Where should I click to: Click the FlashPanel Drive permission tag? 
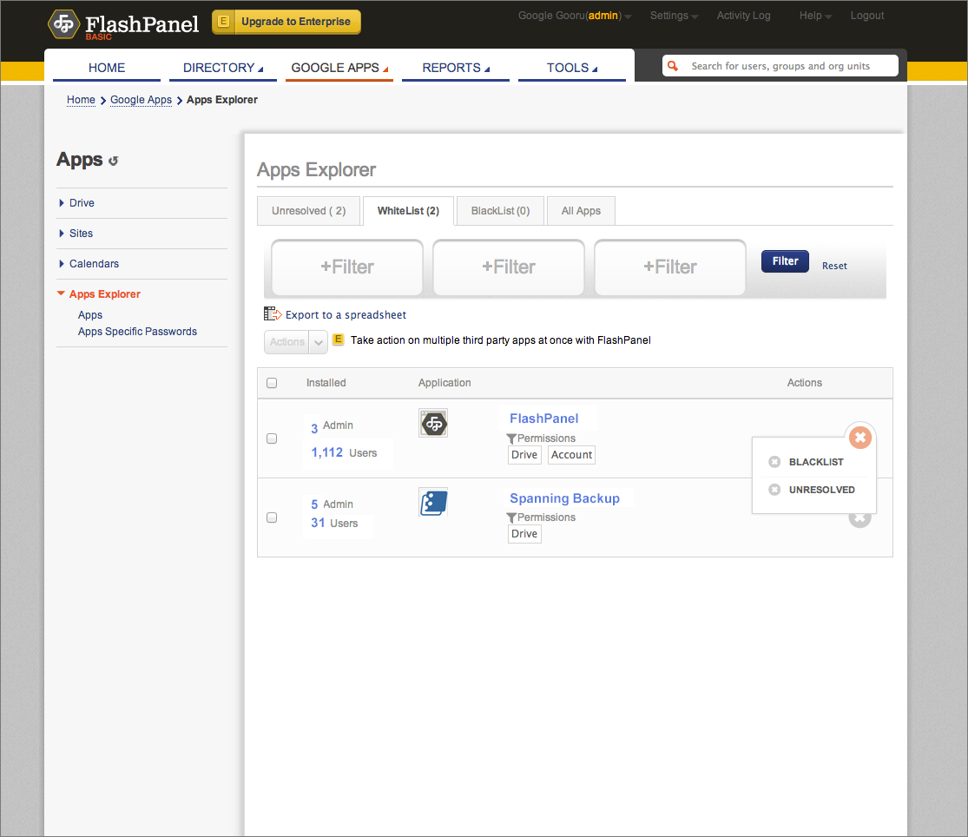coord(524,455)
